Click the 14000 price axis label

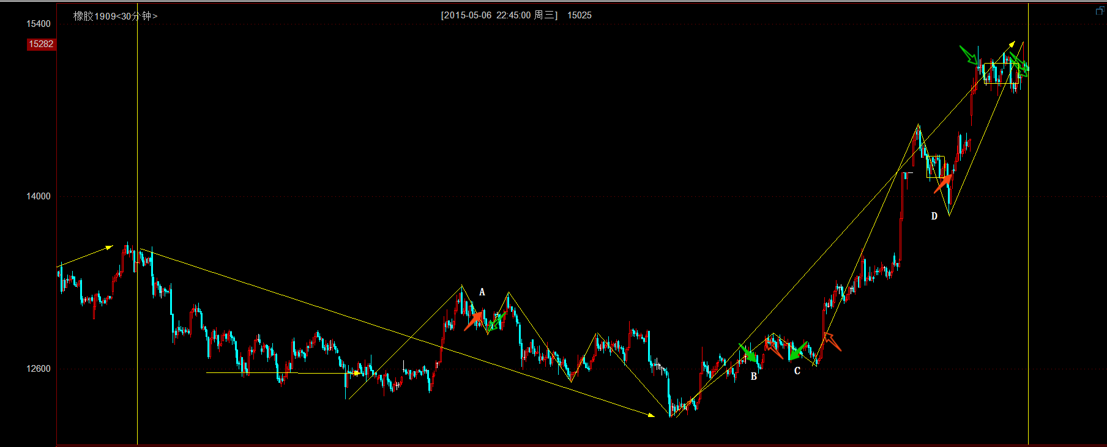pyautogui.click(x=39, y=196)
